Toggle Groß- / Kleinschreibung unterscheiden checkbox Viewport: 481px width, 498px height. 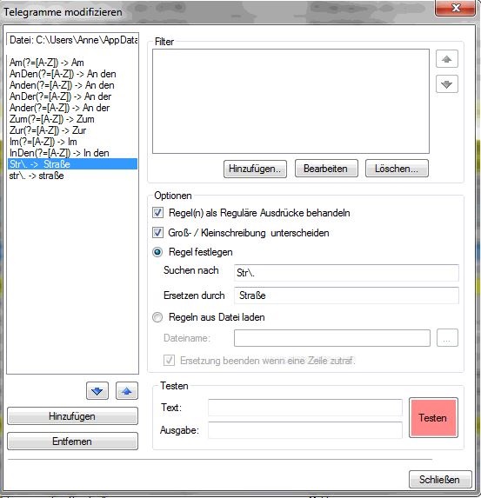pyautogui.click(x=158, y=233)
